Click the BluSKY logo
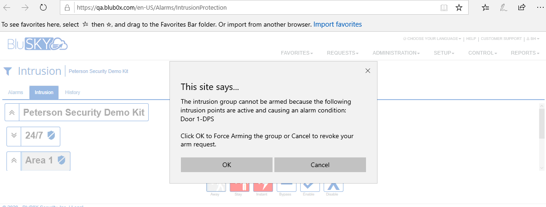Image resolution: width=546 pixels, height=207 pixels. tap(38, 44)
